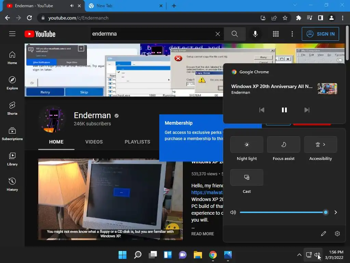Go to YouTube home via the logo
The height and width of the screenshot is (263, 350).
40,34
